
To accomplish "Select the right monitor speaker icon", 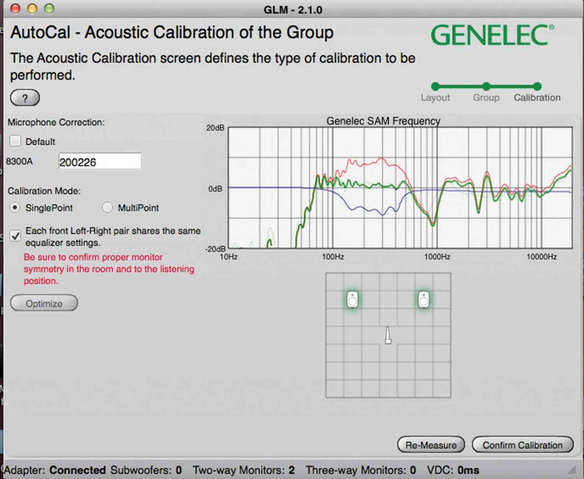I will pos(424,300).
